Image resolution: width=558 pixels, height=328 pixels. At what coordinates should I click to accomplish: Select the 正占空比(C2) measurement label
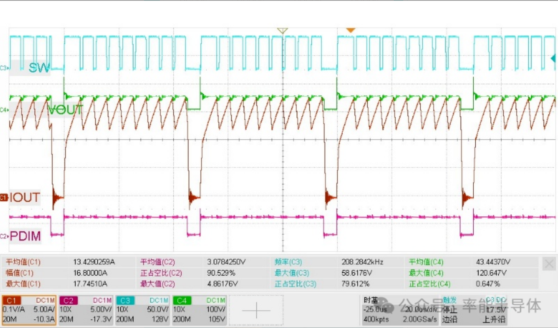pyautogui.click(x=161, y=273)
